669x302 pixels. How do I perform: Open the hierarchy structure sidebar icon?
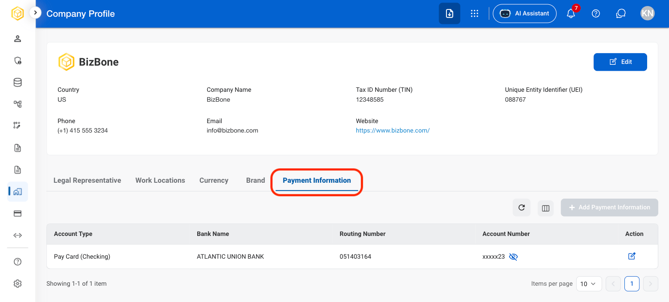18,104
